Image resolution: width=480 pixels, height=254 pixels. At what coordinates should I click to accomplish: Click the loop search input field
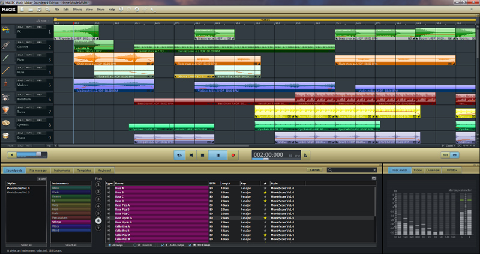[x=352, y=170]
